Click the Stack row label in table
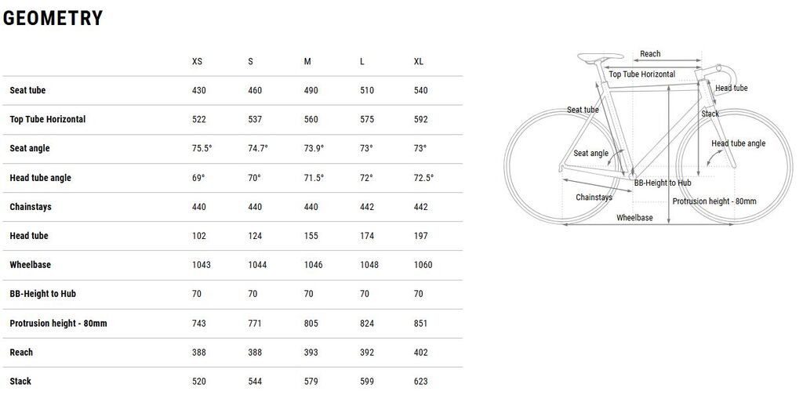803x395 pixels. 20,381
